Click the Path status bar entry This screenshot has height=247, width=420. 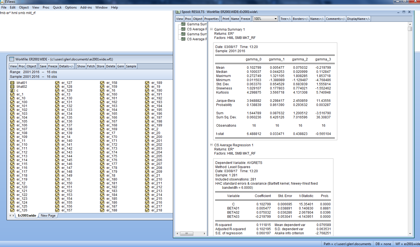click(347, 244)
